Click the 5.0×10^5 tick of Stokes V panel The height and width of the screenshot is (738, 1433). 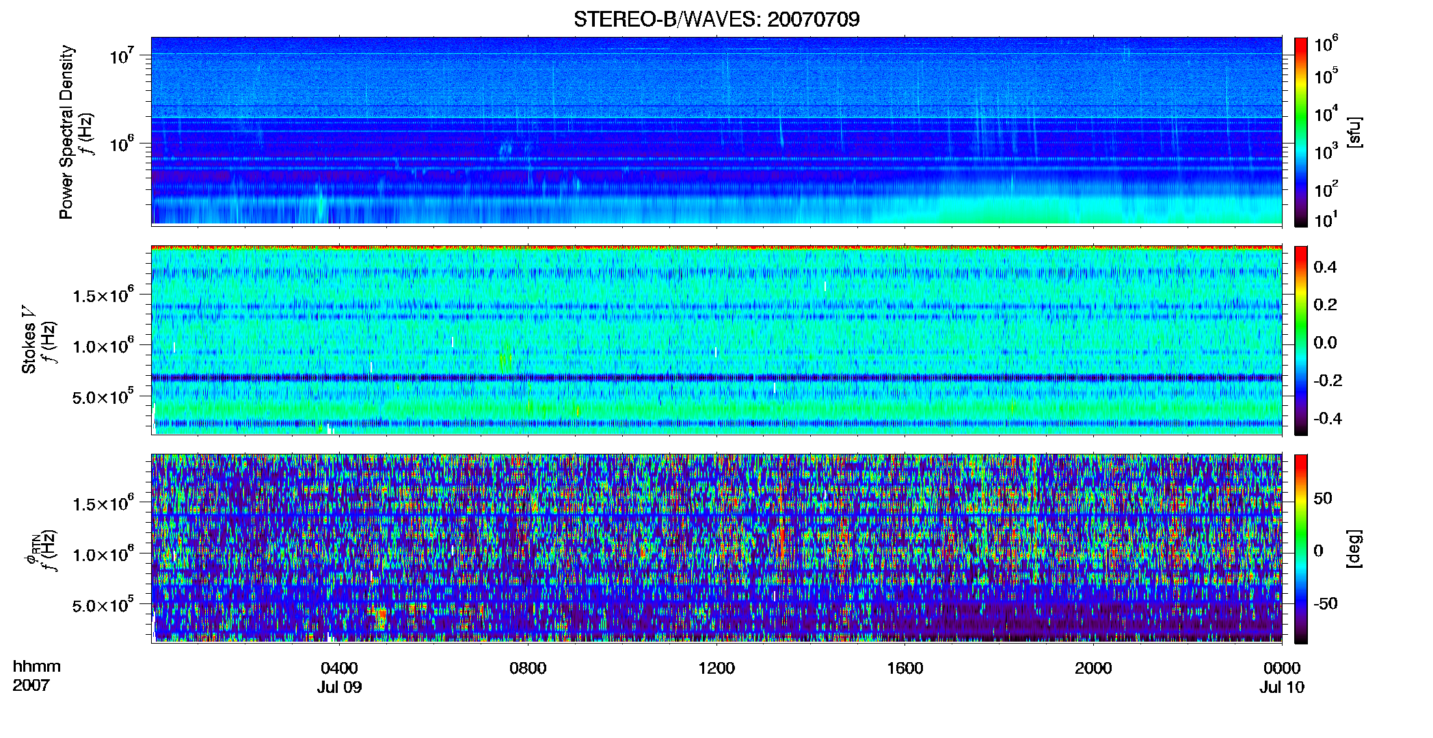(103, 396)
